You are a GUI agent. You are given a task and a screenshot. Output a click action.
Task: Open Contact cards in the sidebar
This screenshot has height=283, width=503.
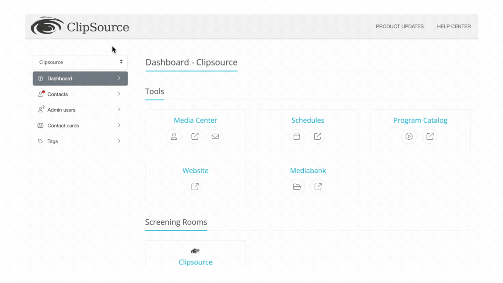coord(80,126)
